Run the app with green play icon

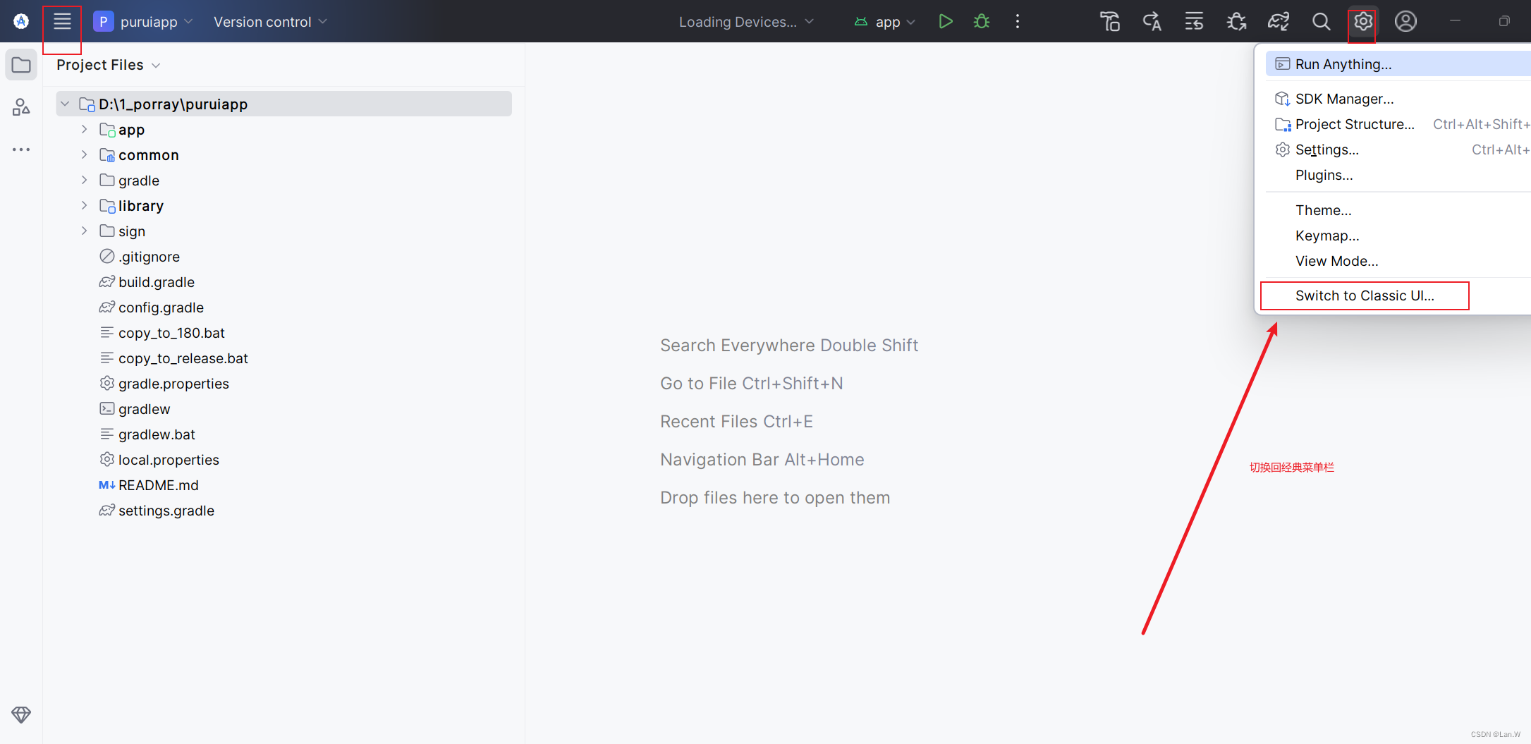[945, 21]
